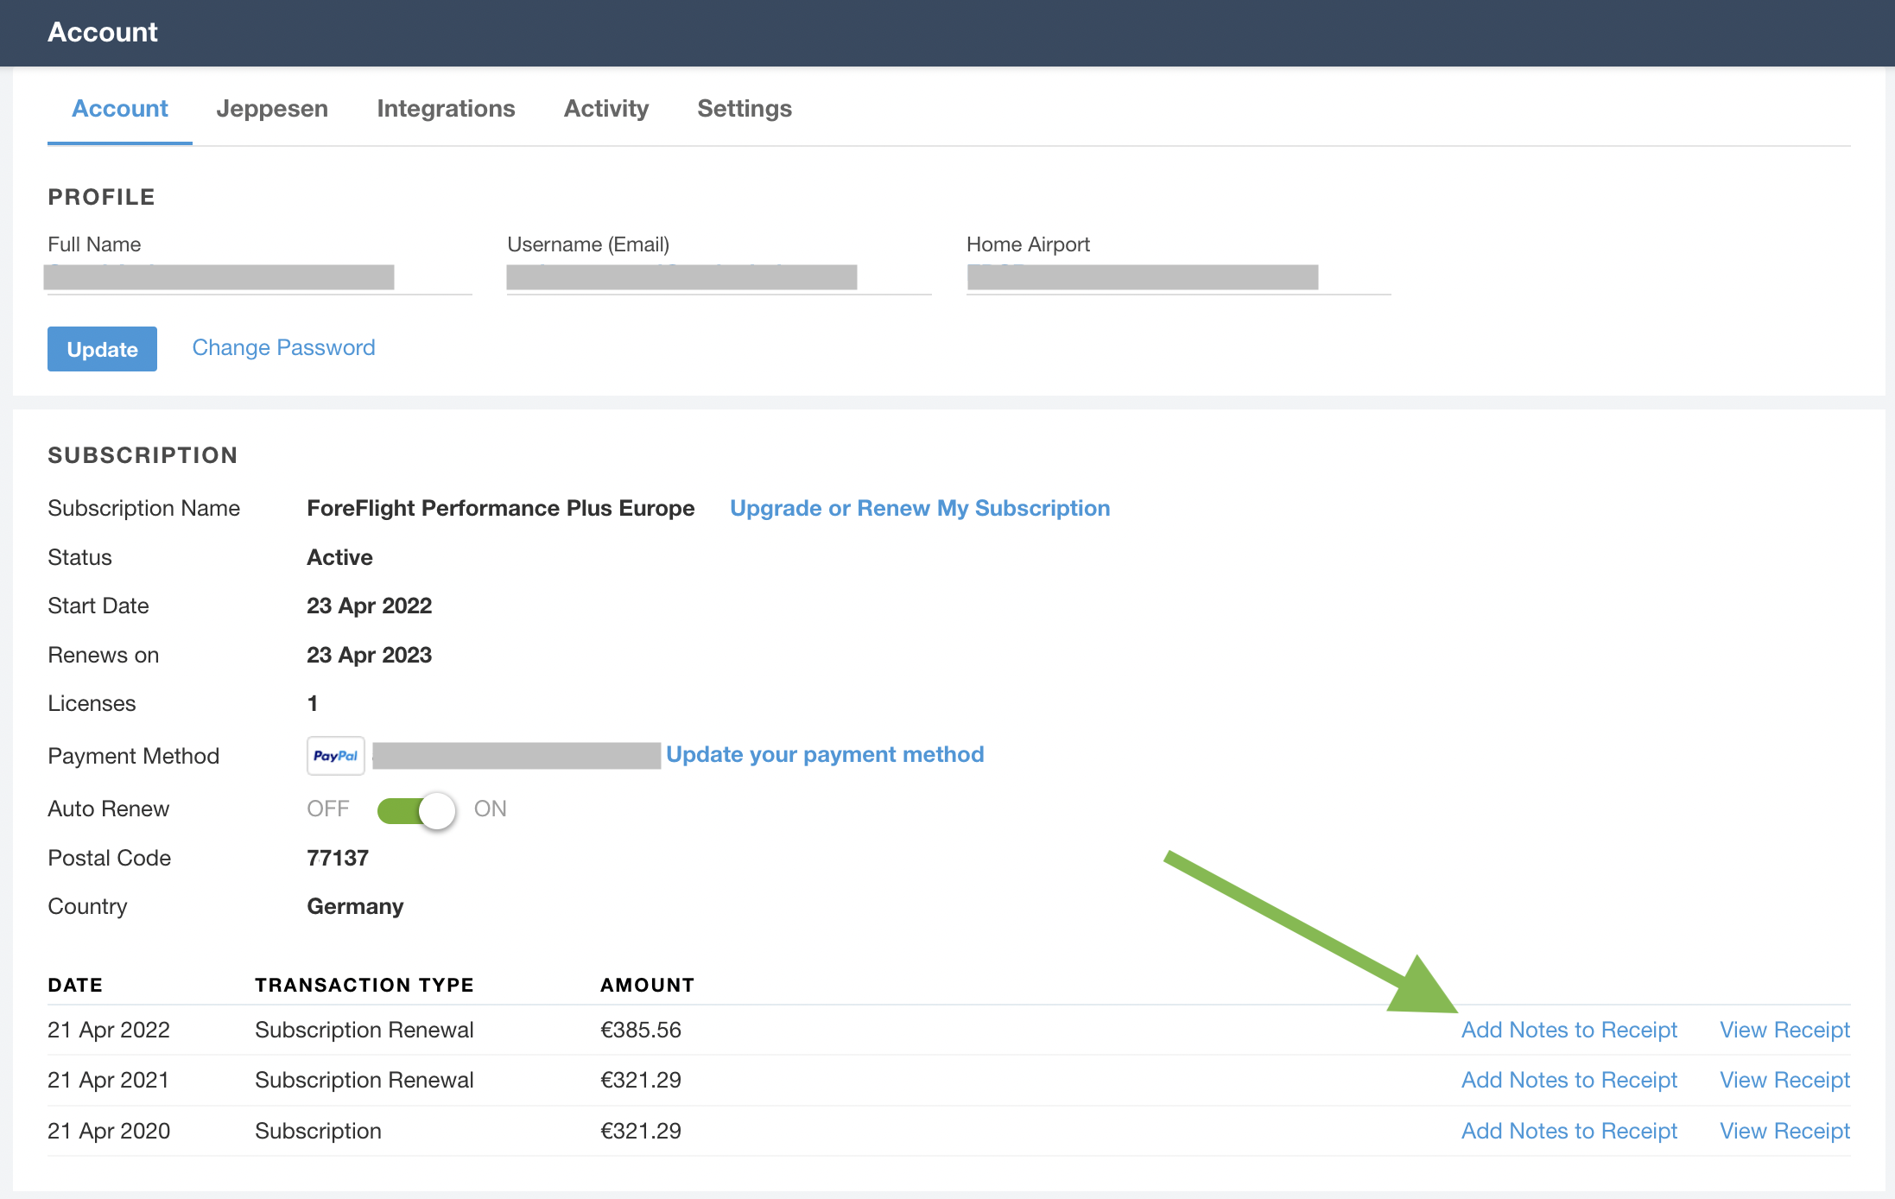Add notes to 21 Apr 2021 receipt

(1569, 1080)
